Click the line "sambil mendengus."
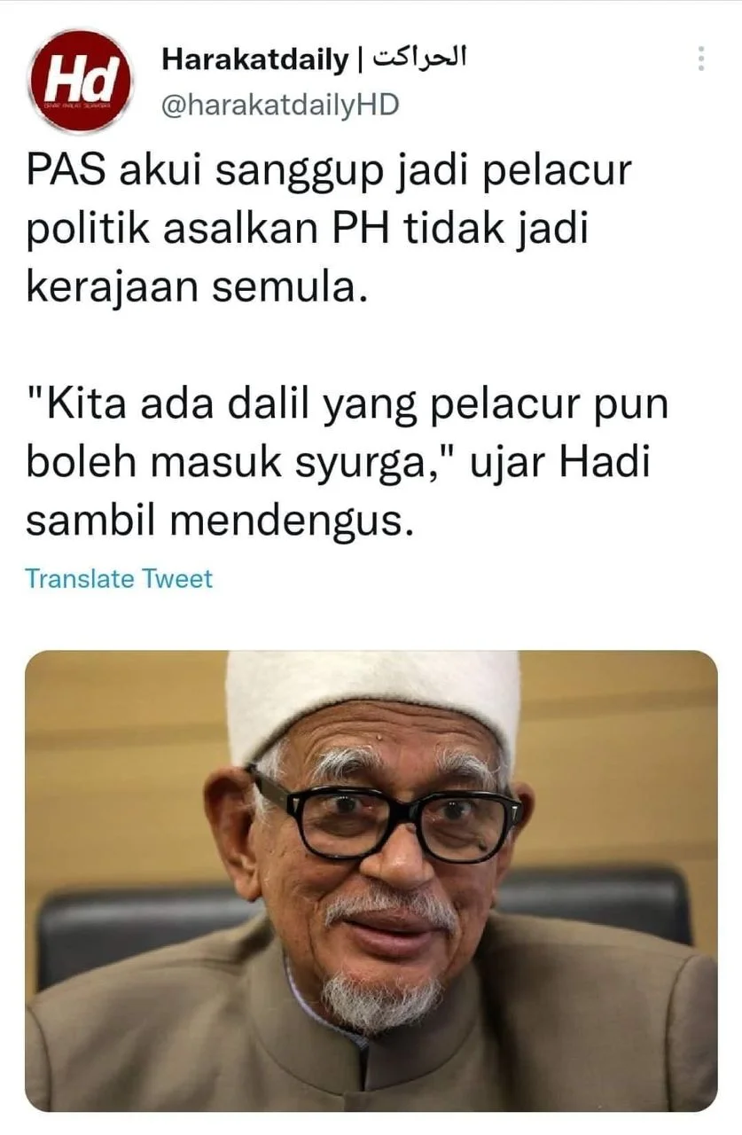This screenshot has height=1135, width=742. pyautogui.click(x=220, y=521)
